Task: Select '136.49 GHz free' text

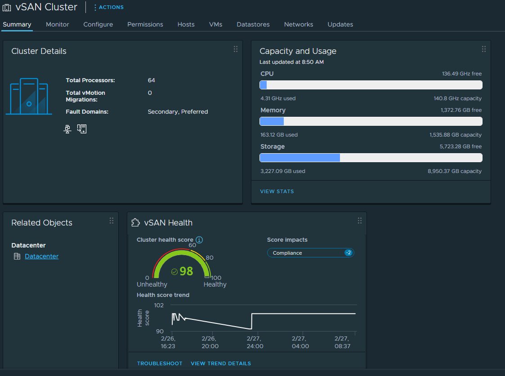Action: click(462, 74)
